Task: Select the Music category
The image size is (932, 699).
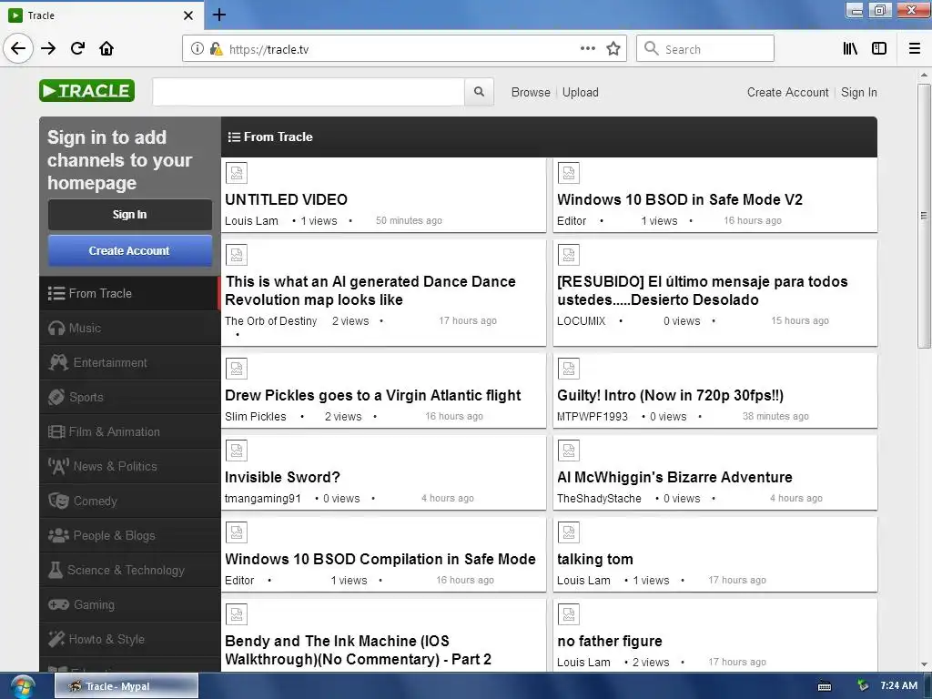Action: tap(129, 328)
